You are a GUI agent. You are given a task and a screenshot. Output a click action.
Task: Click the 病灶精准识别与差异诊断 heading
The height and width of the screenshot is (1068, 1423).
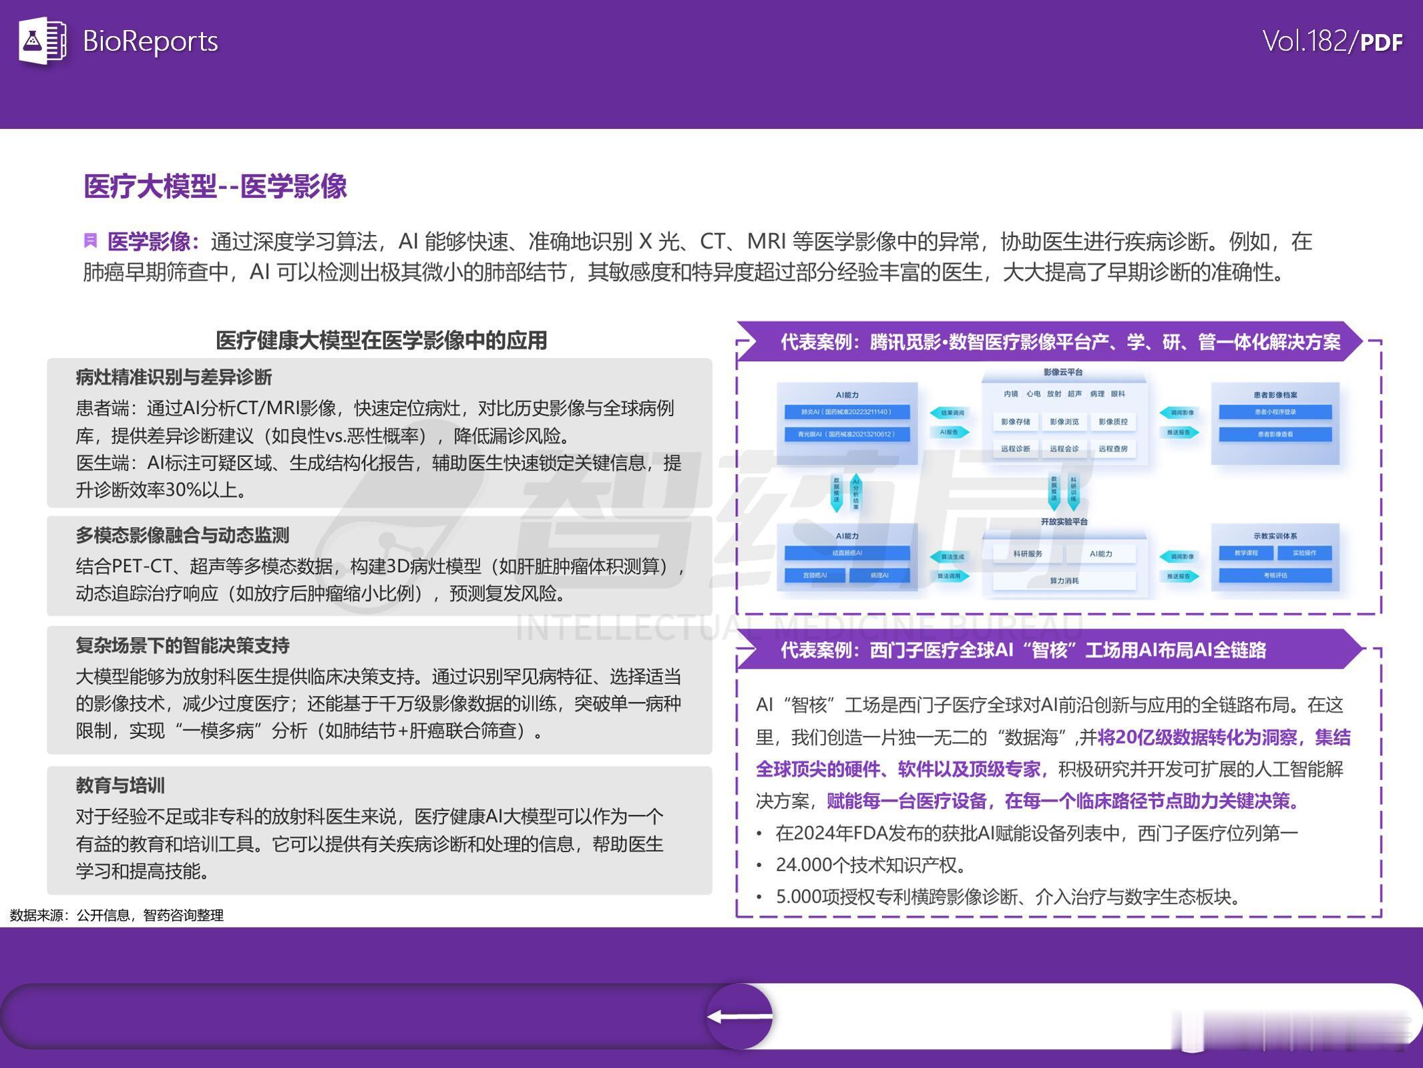click(x=174, y=377)
